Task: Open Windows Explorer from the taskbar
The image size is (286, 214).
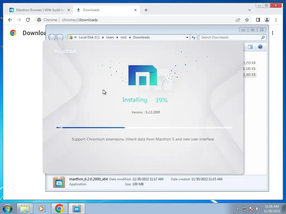Action: pyautogui.click(x=25, y=208)
